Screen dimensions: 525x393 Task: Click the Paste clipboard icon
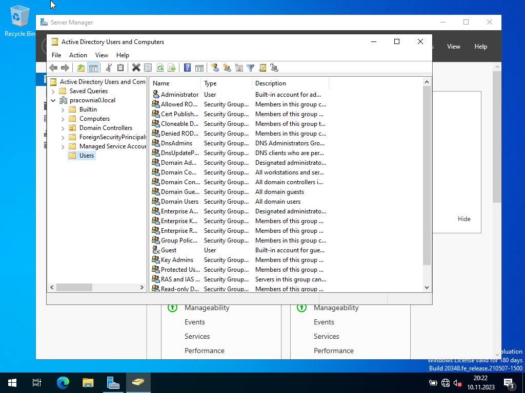120,68
